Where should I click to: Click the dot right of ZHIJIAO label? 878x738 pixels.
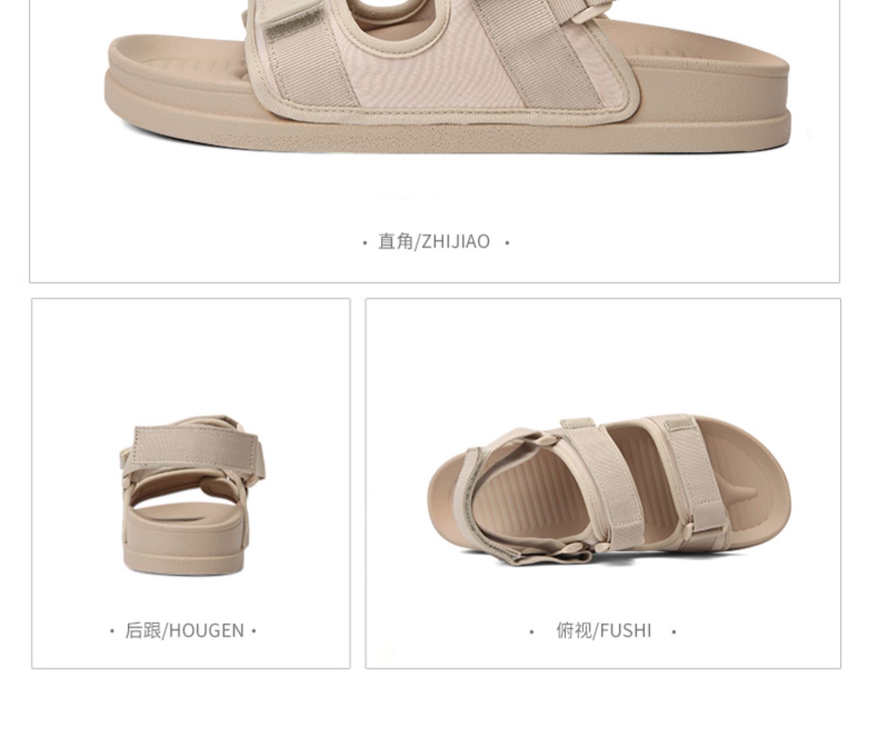tap(507, 242)
